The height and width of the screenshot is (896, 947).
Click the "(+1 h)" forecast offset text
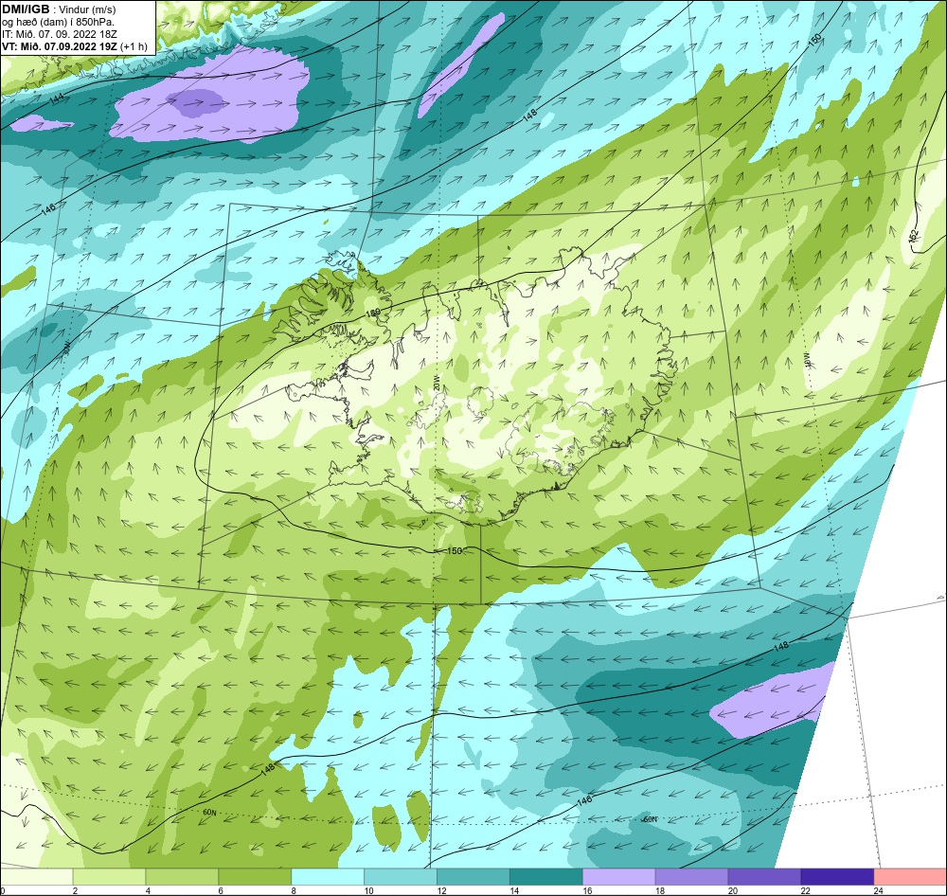coord(134,46)
